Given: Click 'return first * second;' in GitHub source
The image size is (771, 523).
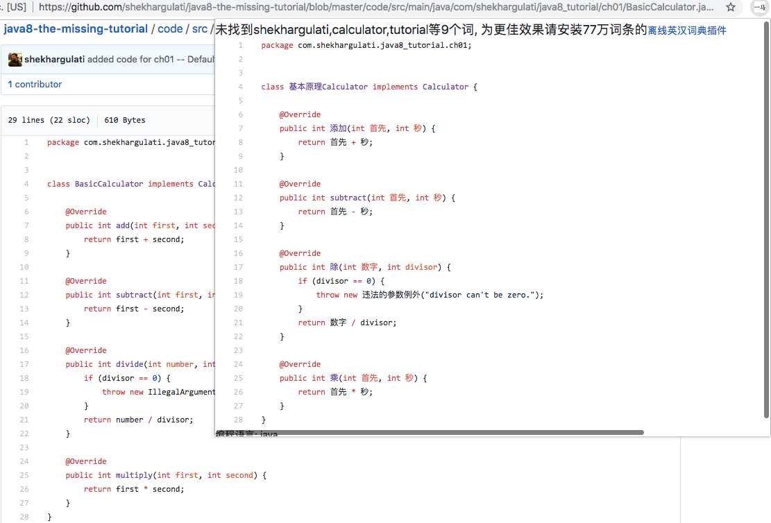Looking at the screenshot, I should point(134,489).
